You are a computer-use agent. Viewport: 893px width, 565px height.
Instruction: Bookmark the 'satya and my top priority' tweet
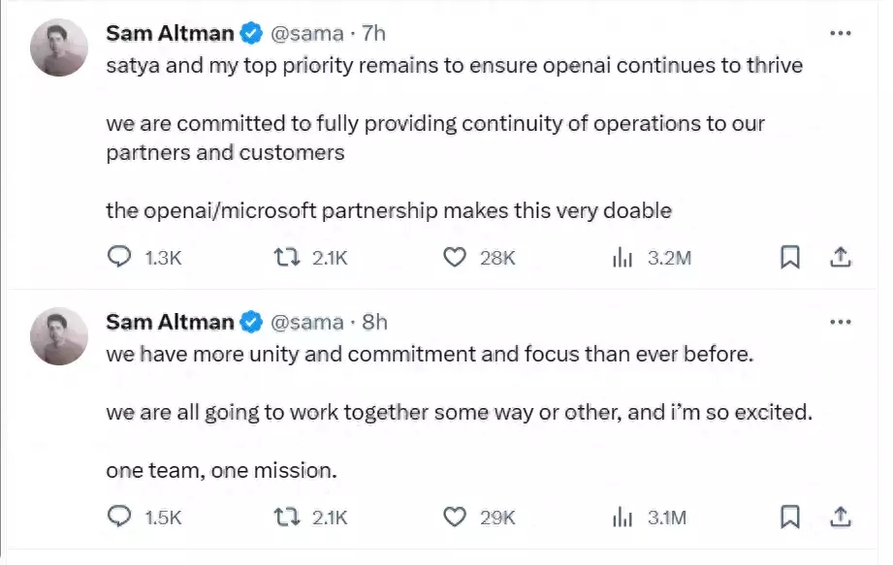pos(790,258)
